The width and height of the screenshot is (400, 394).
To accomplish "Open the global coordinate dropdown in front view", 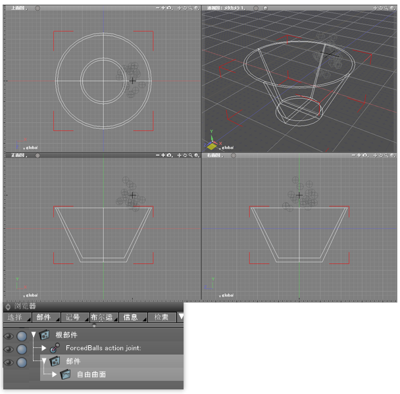I will [x=30, y=295].
